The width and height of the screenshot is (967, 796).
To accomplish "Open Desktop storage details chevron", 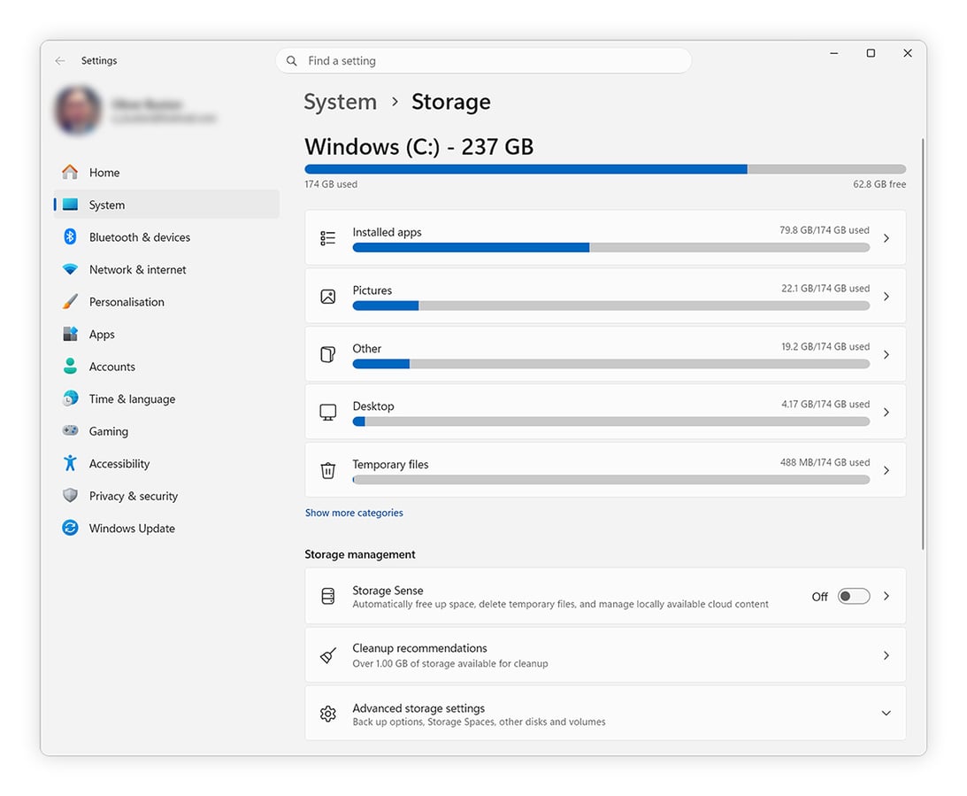I will (x=886, y=413).
